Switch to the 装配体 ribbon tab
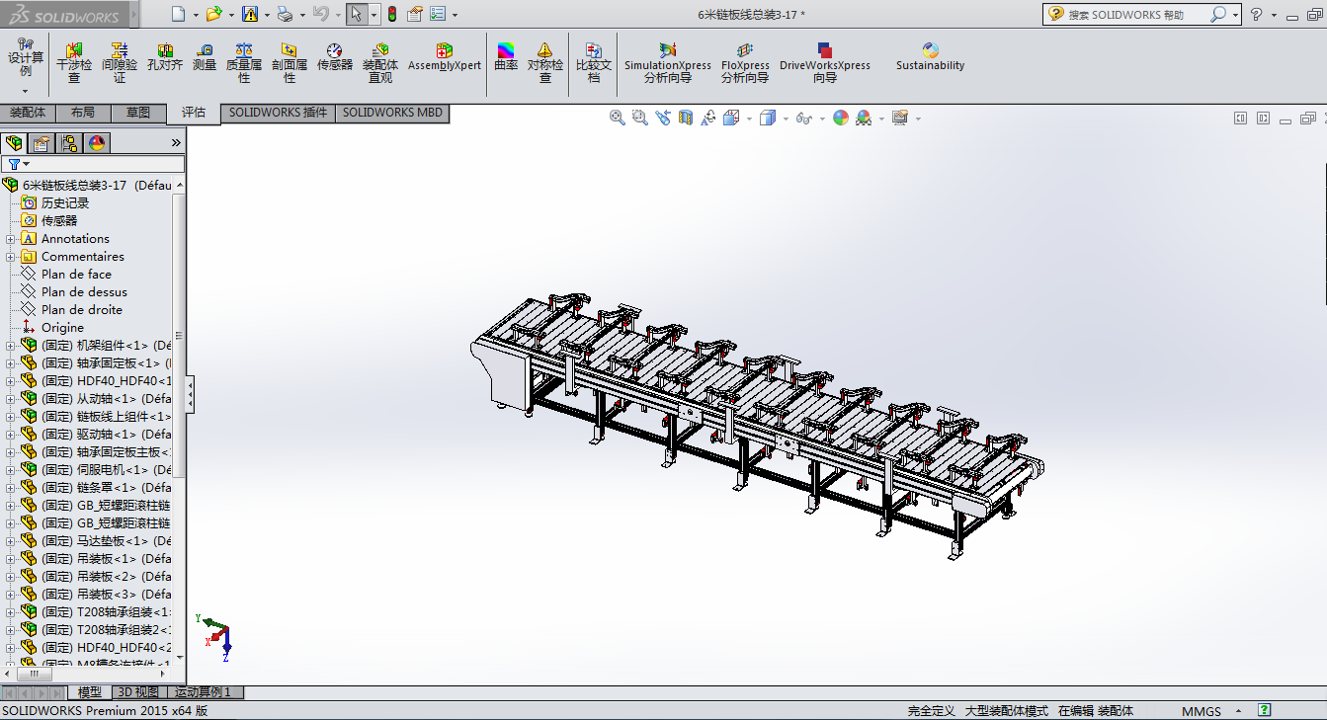This screenshot has height=720, width=1327. 28,113
